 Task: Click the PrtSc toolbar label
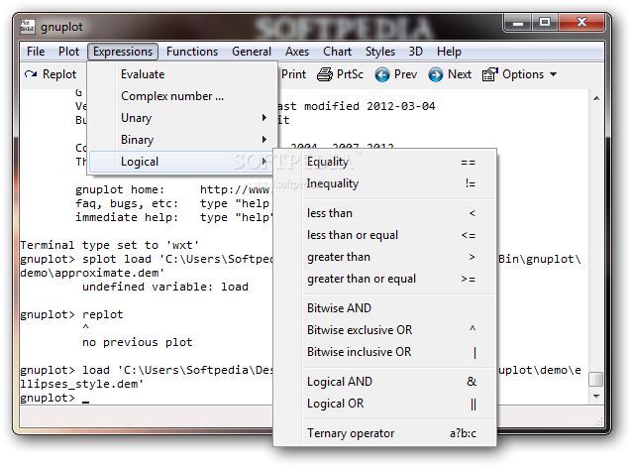(x=350, y=74)
